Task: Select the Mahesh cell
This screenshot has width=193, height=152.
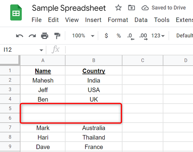Action: point(43,80)
